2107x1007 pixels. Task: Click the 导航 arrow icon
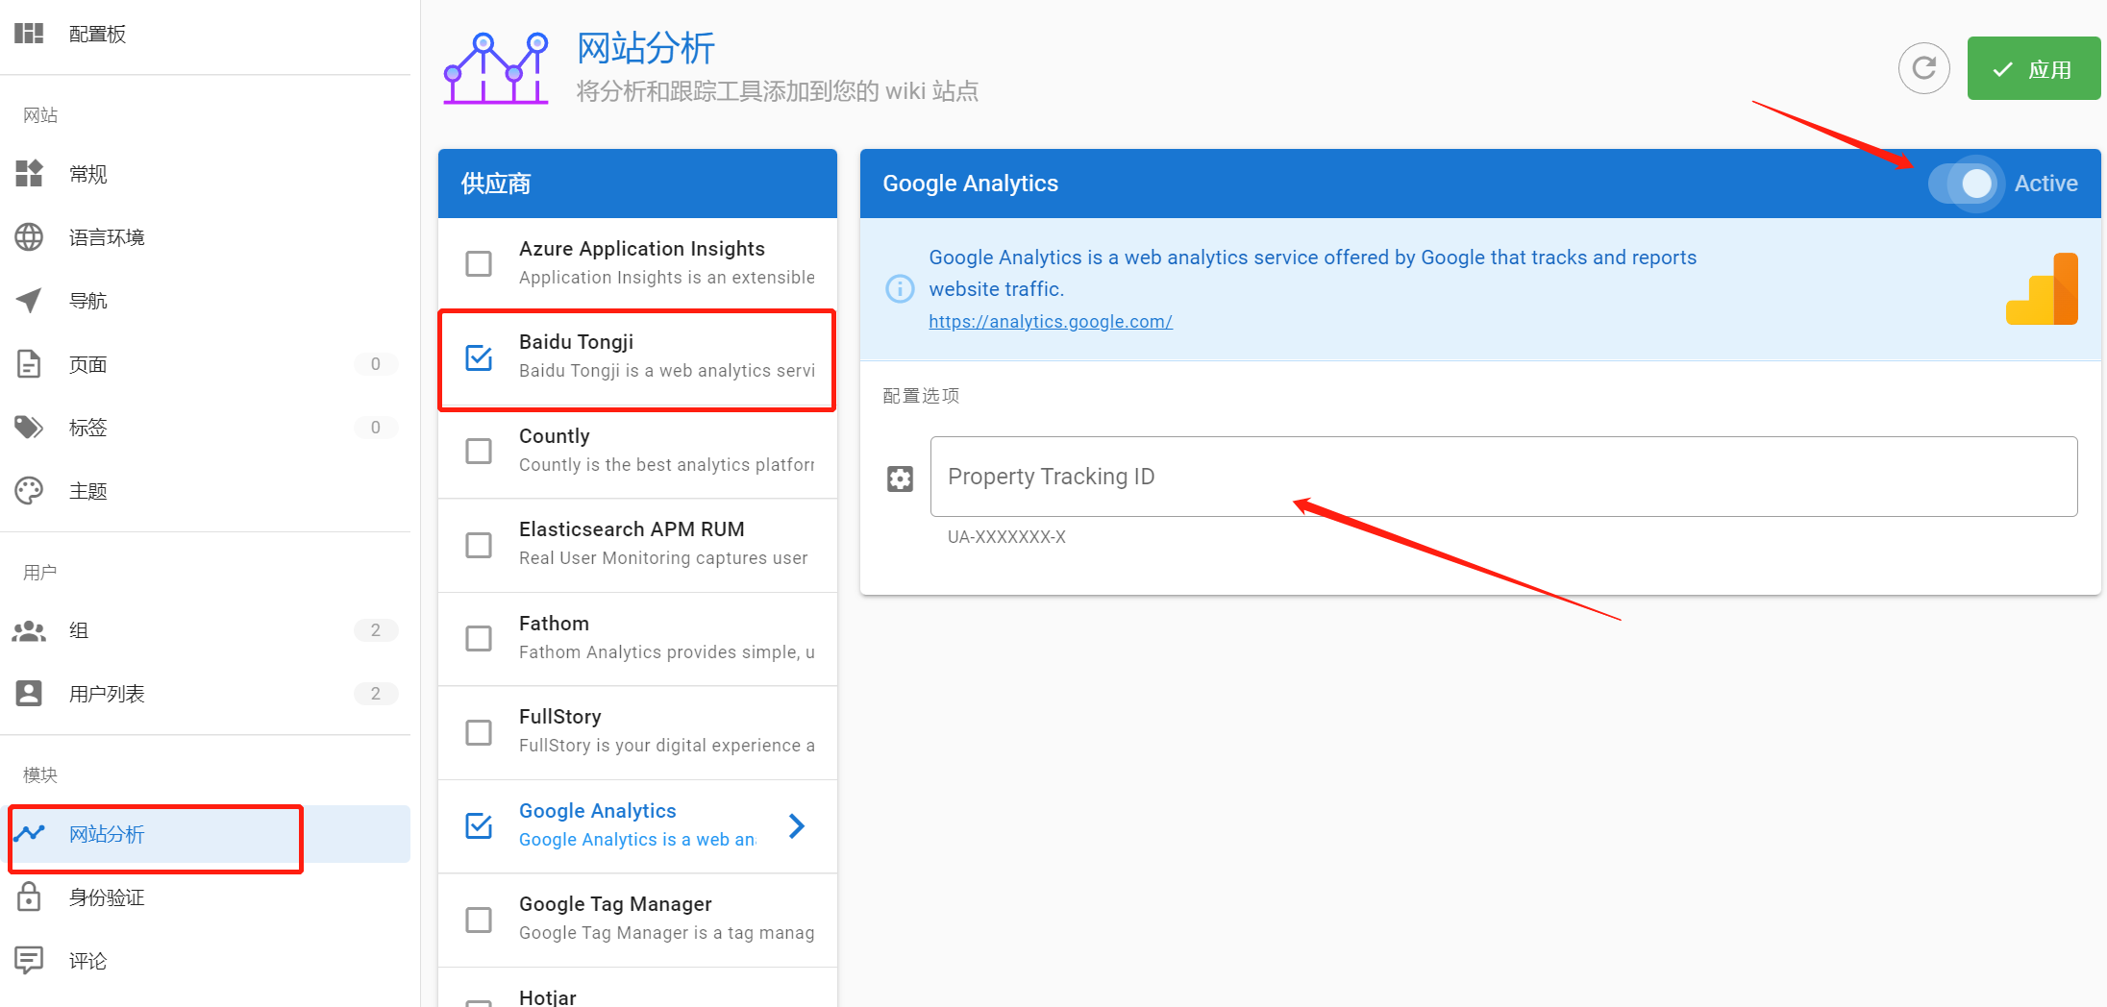(x=29, y=301)
